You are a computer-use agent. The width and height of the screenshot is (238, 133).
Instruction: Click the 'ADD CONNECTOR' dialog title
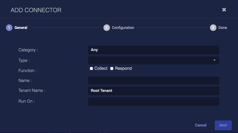[36, 10]
